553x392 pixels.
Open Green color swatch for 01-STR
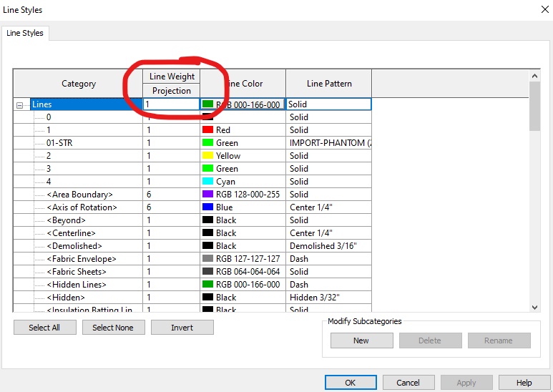207,143
